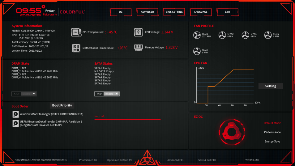
Task: Click the DIMM_2 GoldenMars memory entry
Action: pos(35,71)
